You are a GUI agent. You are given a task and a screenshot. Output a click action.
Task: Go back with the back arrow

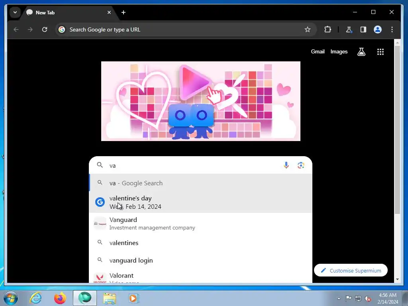click(16, 29)
